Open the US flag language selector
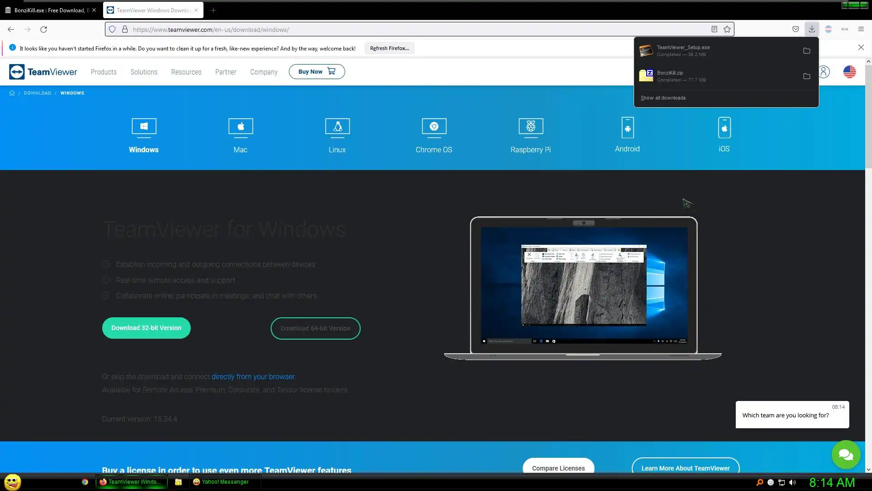 (849, 72)
